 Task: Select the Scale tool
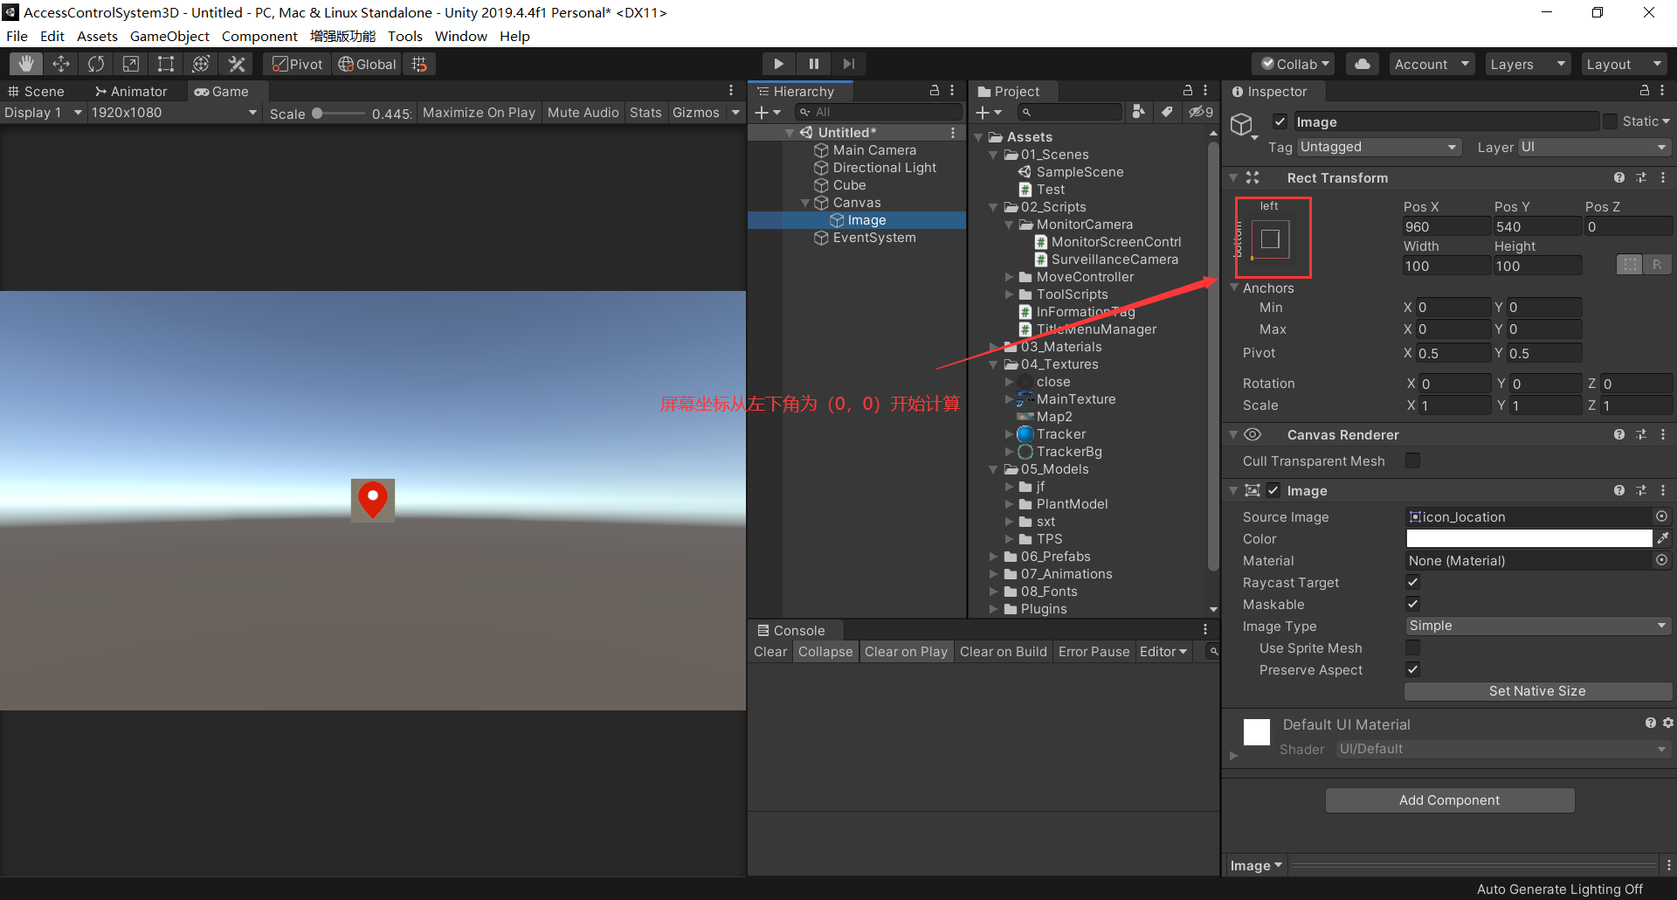point(131,63)
